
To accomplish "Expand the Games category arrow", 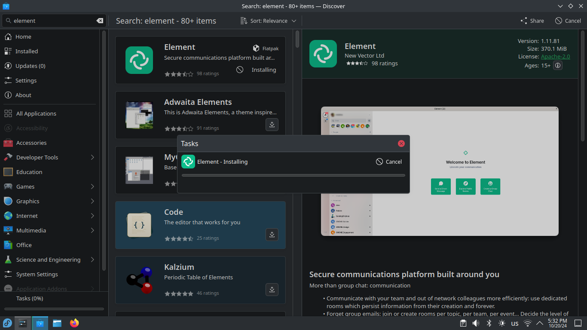I will pyautogui.click(x=92, y=186).
